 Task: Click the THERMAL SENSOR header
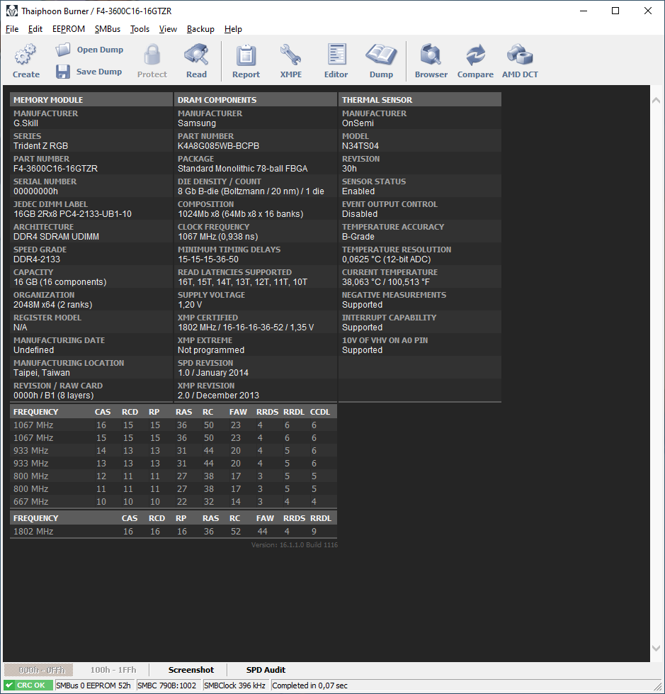coord(419,99)
